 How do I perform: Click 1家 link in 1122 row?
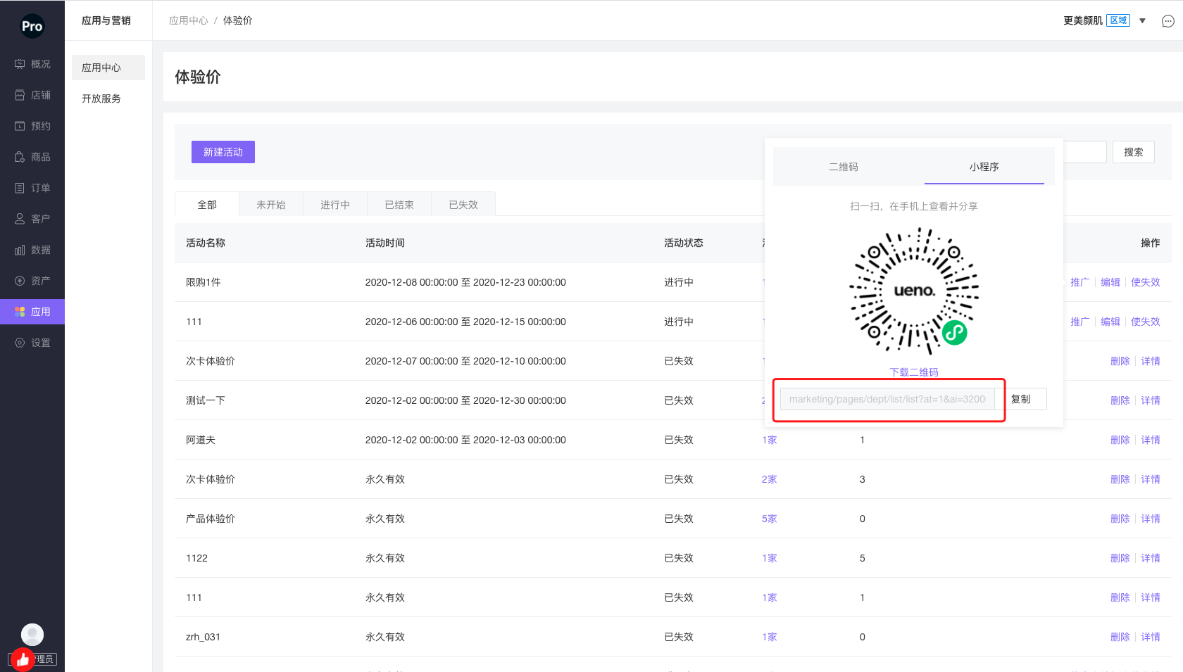[770, 558]
